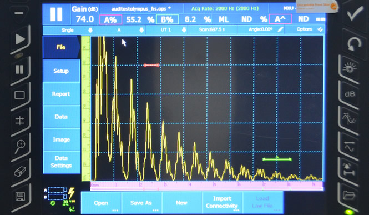The height and width of the screenshot is (215, 369).
Task: Click the floppy disk save icon
Action: (x=20, y=197)
